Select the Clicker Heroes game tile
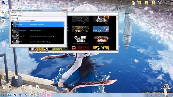 [x=40, y=49]
